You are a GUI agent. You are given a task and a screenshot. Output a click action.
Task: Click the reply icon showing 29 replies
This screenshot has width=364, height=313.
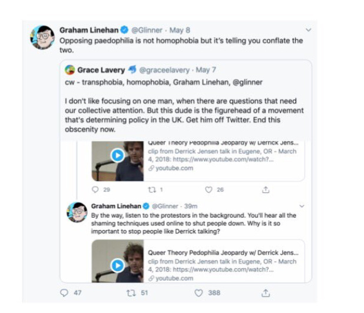[x=95, y=189]
